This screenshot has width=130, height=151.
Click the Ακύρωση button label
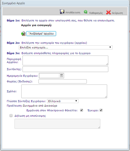pyautogui.click(x=117, y=13)
